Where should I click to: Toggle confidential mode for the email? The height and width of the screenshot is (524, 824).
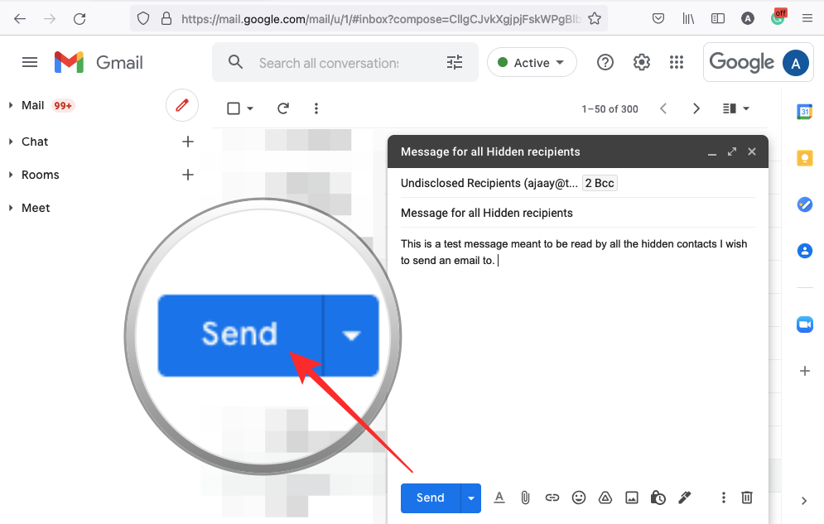658,498
